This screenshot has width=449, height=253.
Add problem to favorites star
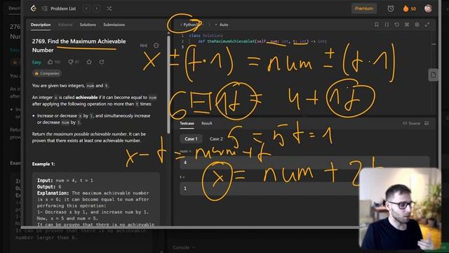tap(89, 62)
